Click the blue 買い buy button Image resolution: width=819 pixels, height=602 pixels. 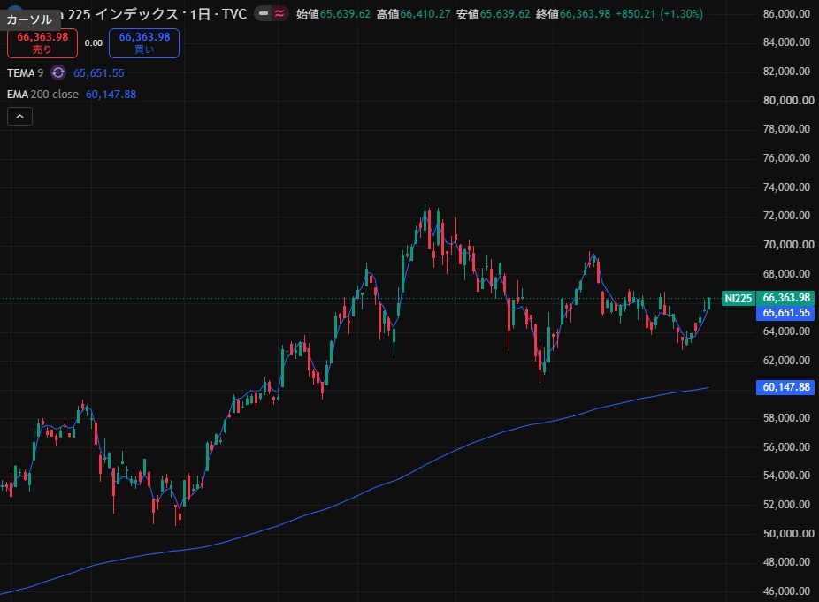tap(144, 42)
